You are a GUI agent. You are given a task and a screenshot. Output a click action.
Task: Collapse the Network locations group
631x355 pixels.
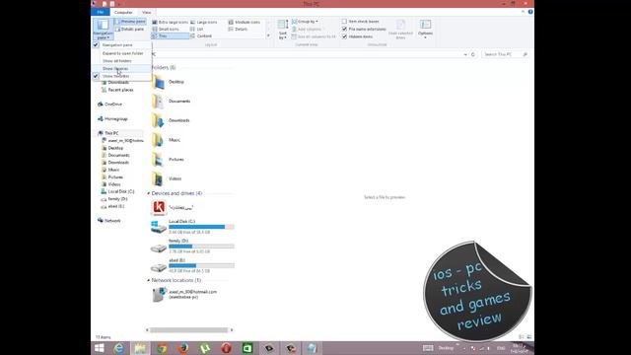pos(149,280)
